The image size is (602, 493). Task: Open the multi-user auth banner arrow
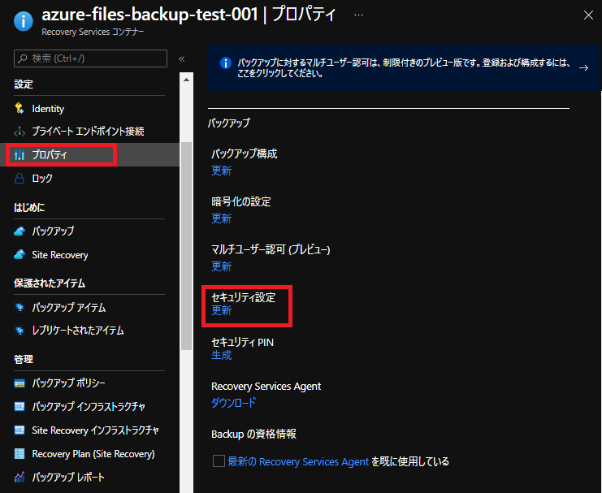[583, 67]
